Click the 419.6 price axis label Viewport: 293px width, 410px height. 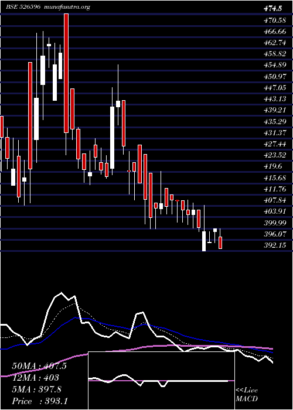[273, 166]
